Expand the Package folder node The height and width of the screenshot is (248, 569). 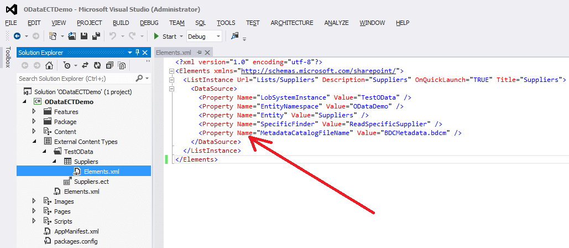(34, 121)
